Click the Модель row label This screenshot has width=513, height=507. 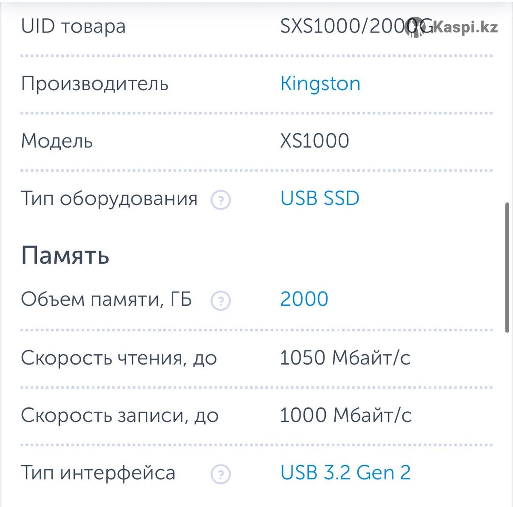pyautogui.click(x=57, y=141)
